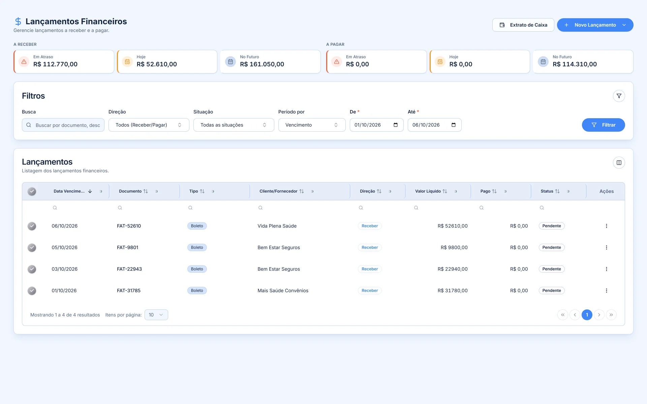Sort the Status column

pos(557,191)
